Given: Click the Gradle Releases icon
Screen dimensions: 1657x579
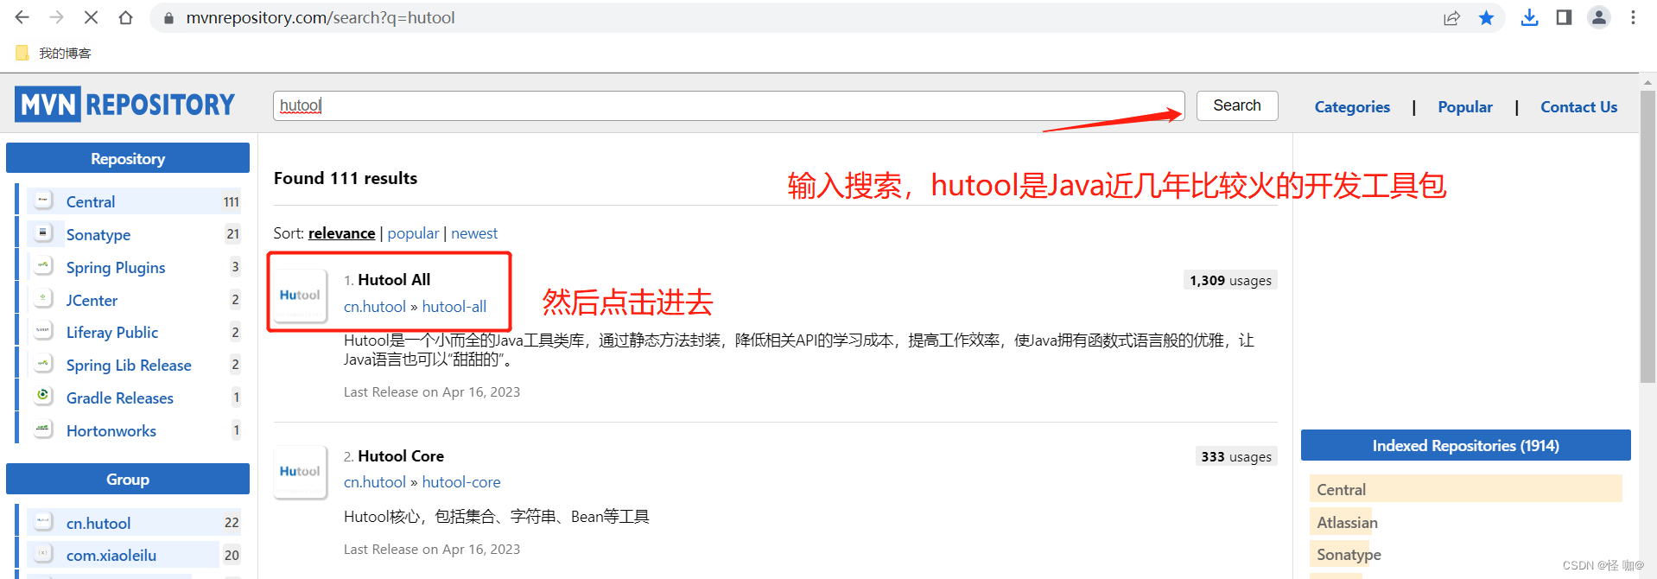Looking at the screenshot, I should [43, 397].
